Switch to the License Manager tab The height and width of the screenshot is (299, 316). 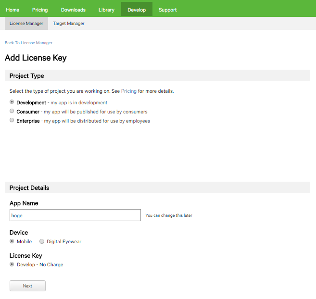(26, 24)
